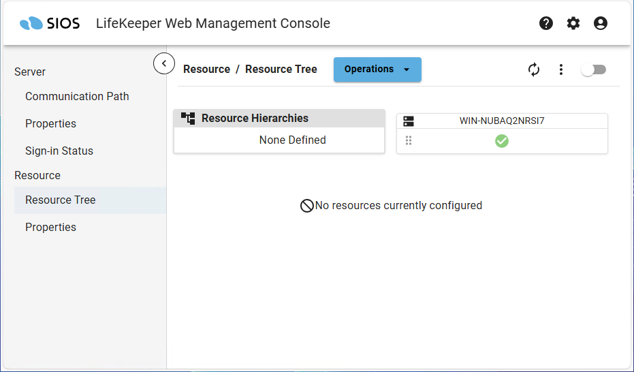Click the SIOS logo icon
This screenshot has width=634, height=372.
point(31,24)
